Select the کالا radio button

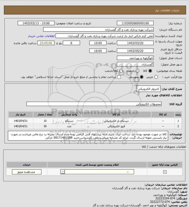pos(150,71)
